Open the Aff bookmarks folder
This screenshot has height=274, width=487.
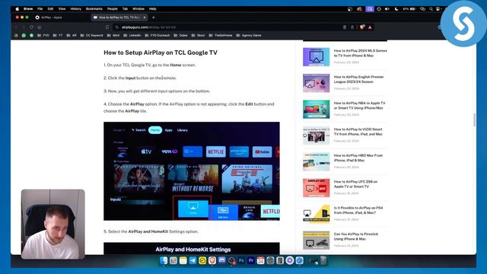[x=71, y=36]
